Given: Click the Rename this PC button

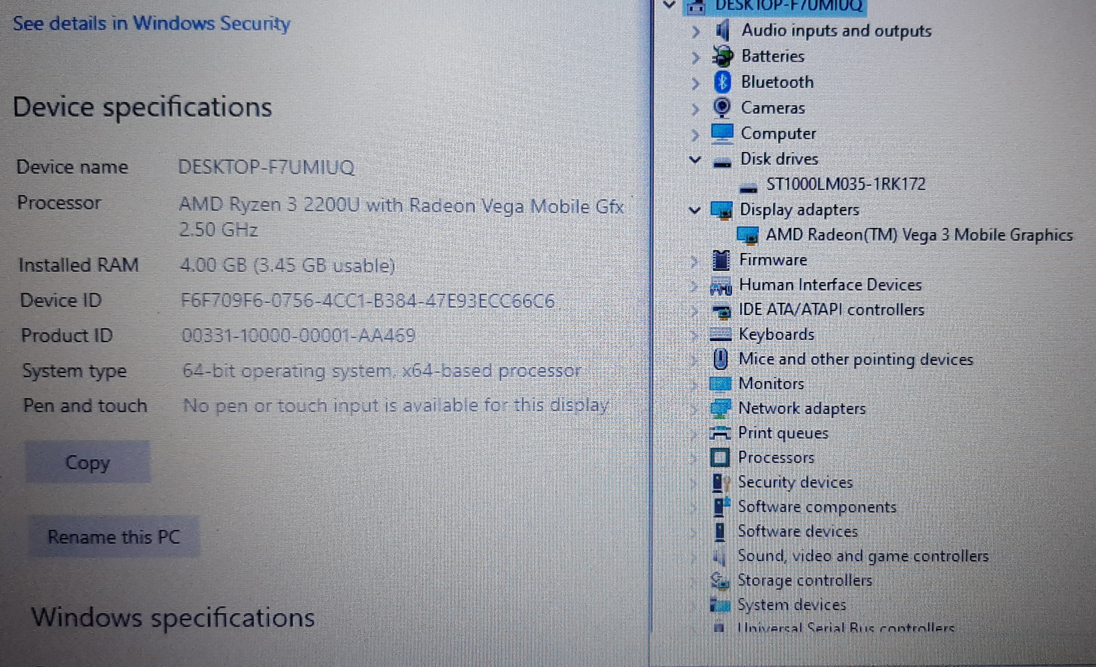Looking at the screenshot, I should pyautogui.click(x=114, y=536).
